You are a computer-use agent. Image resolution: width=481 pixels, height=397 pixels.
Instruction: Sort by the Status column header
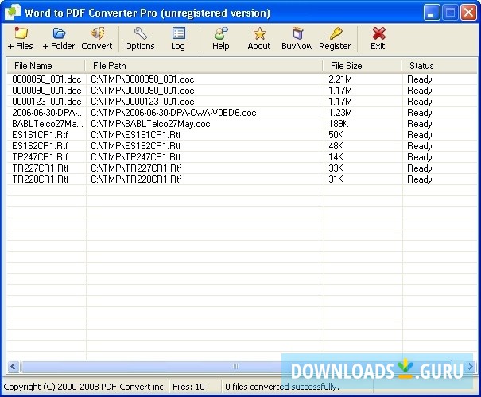point(440,66)
